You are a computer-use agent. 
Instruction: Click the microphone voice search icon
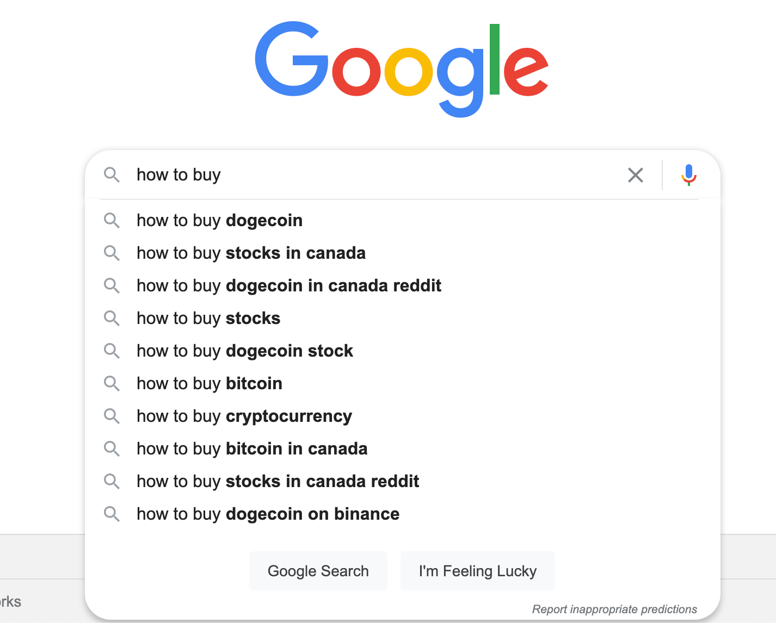coord(688,175)
